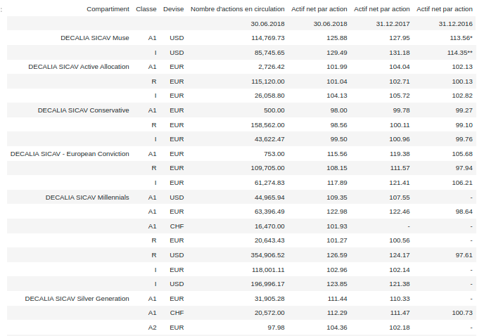Click the value 118,001.11

pyautogui.click(x=268, y=270)
